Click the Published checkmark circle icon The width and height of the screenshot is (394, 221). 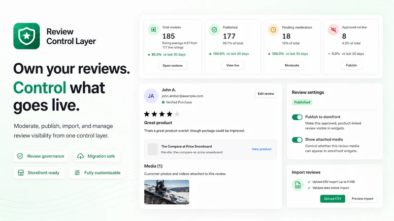(x=214, y=30)
